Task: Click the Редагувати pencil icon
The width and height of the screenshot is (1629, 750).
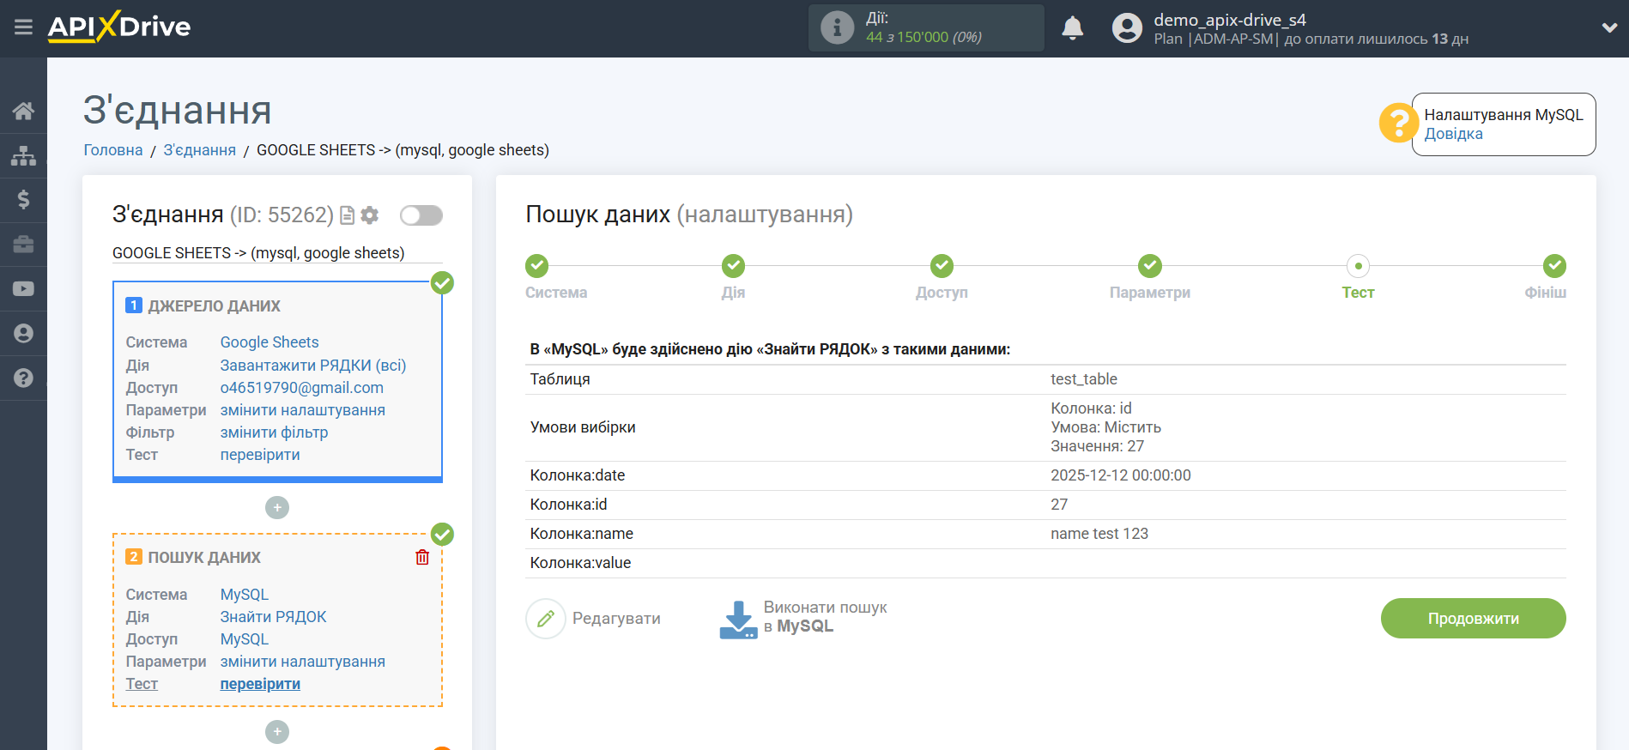Action: tap(546, 619)
